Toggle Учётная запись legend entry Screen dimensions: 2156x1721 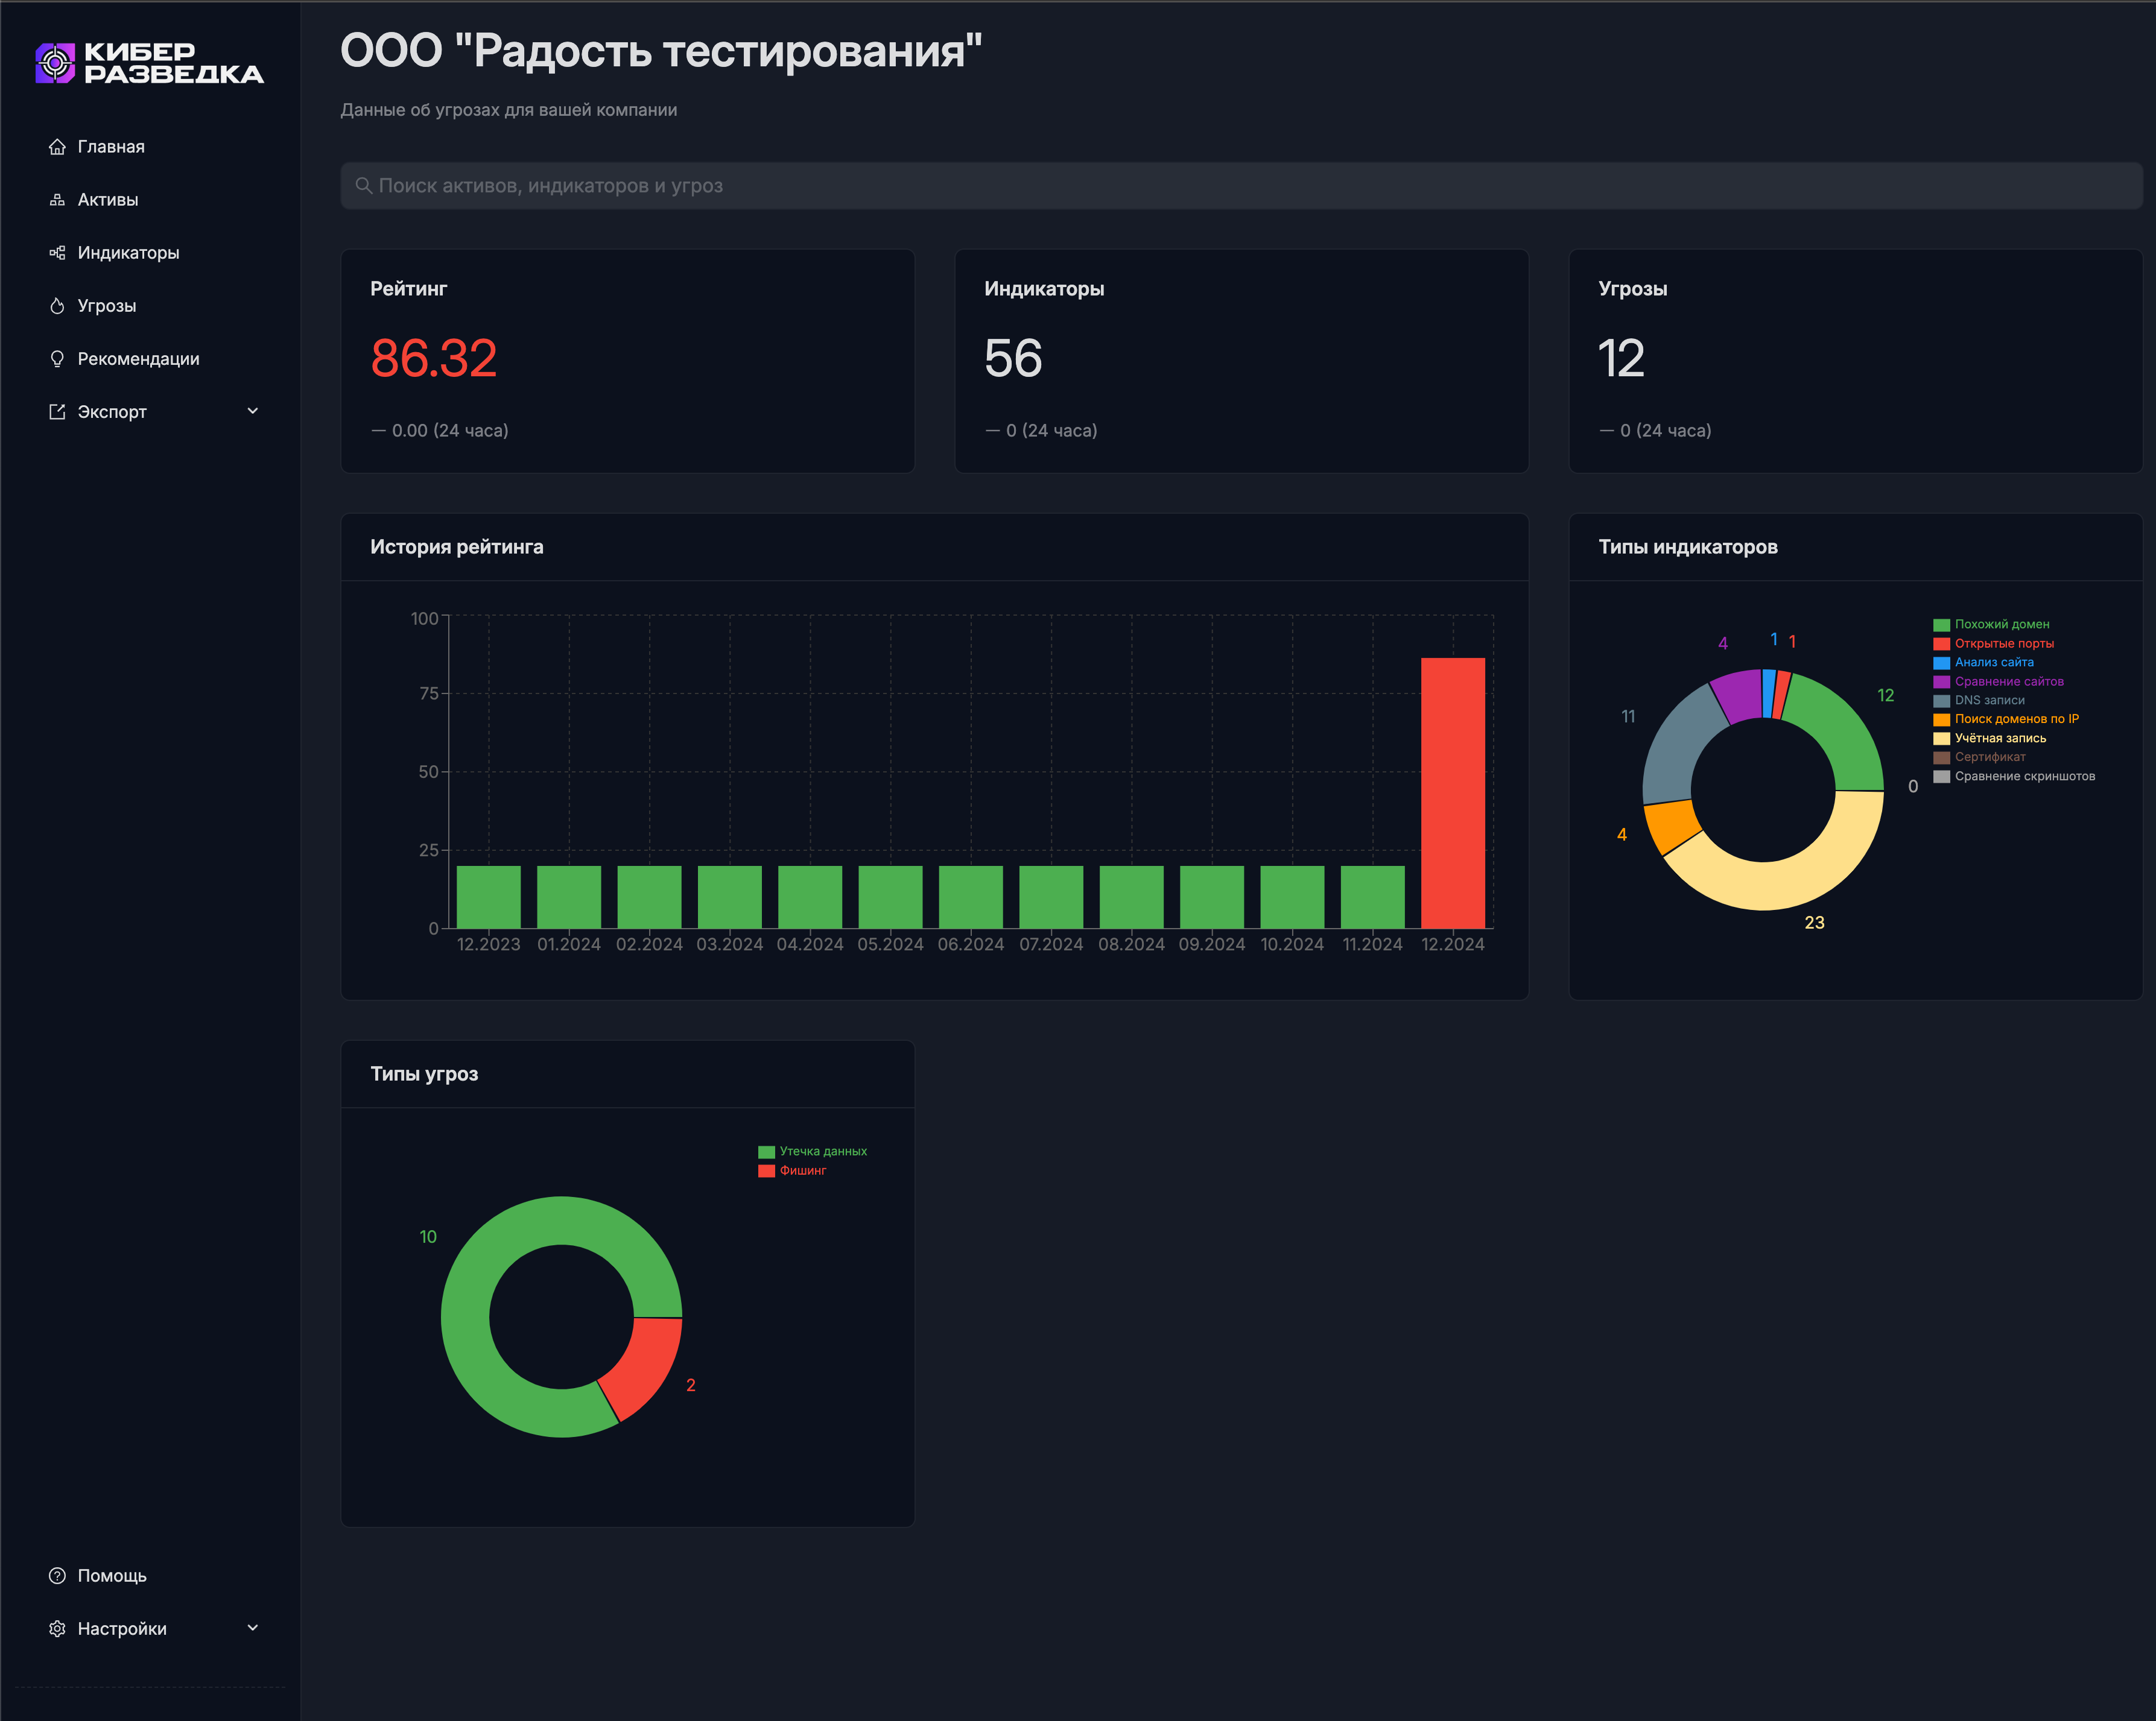point(1990,739)
